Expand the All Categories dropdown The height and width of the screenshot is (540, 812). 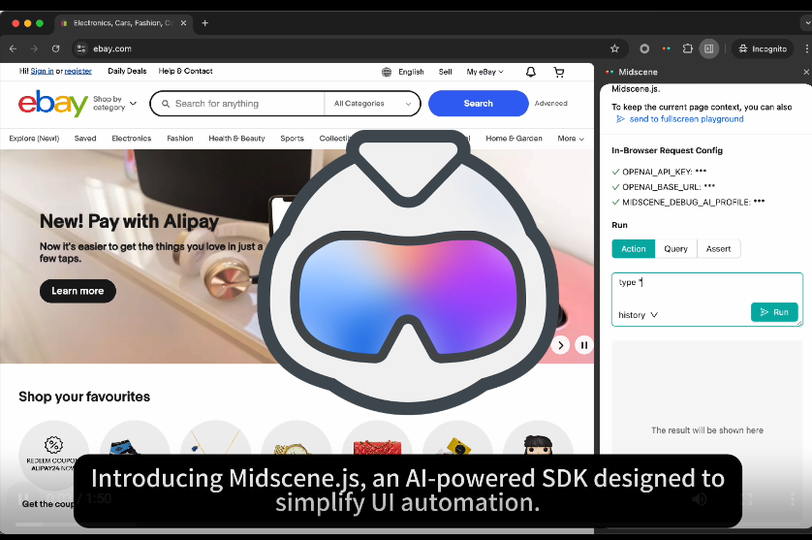(x=372, y=104)
